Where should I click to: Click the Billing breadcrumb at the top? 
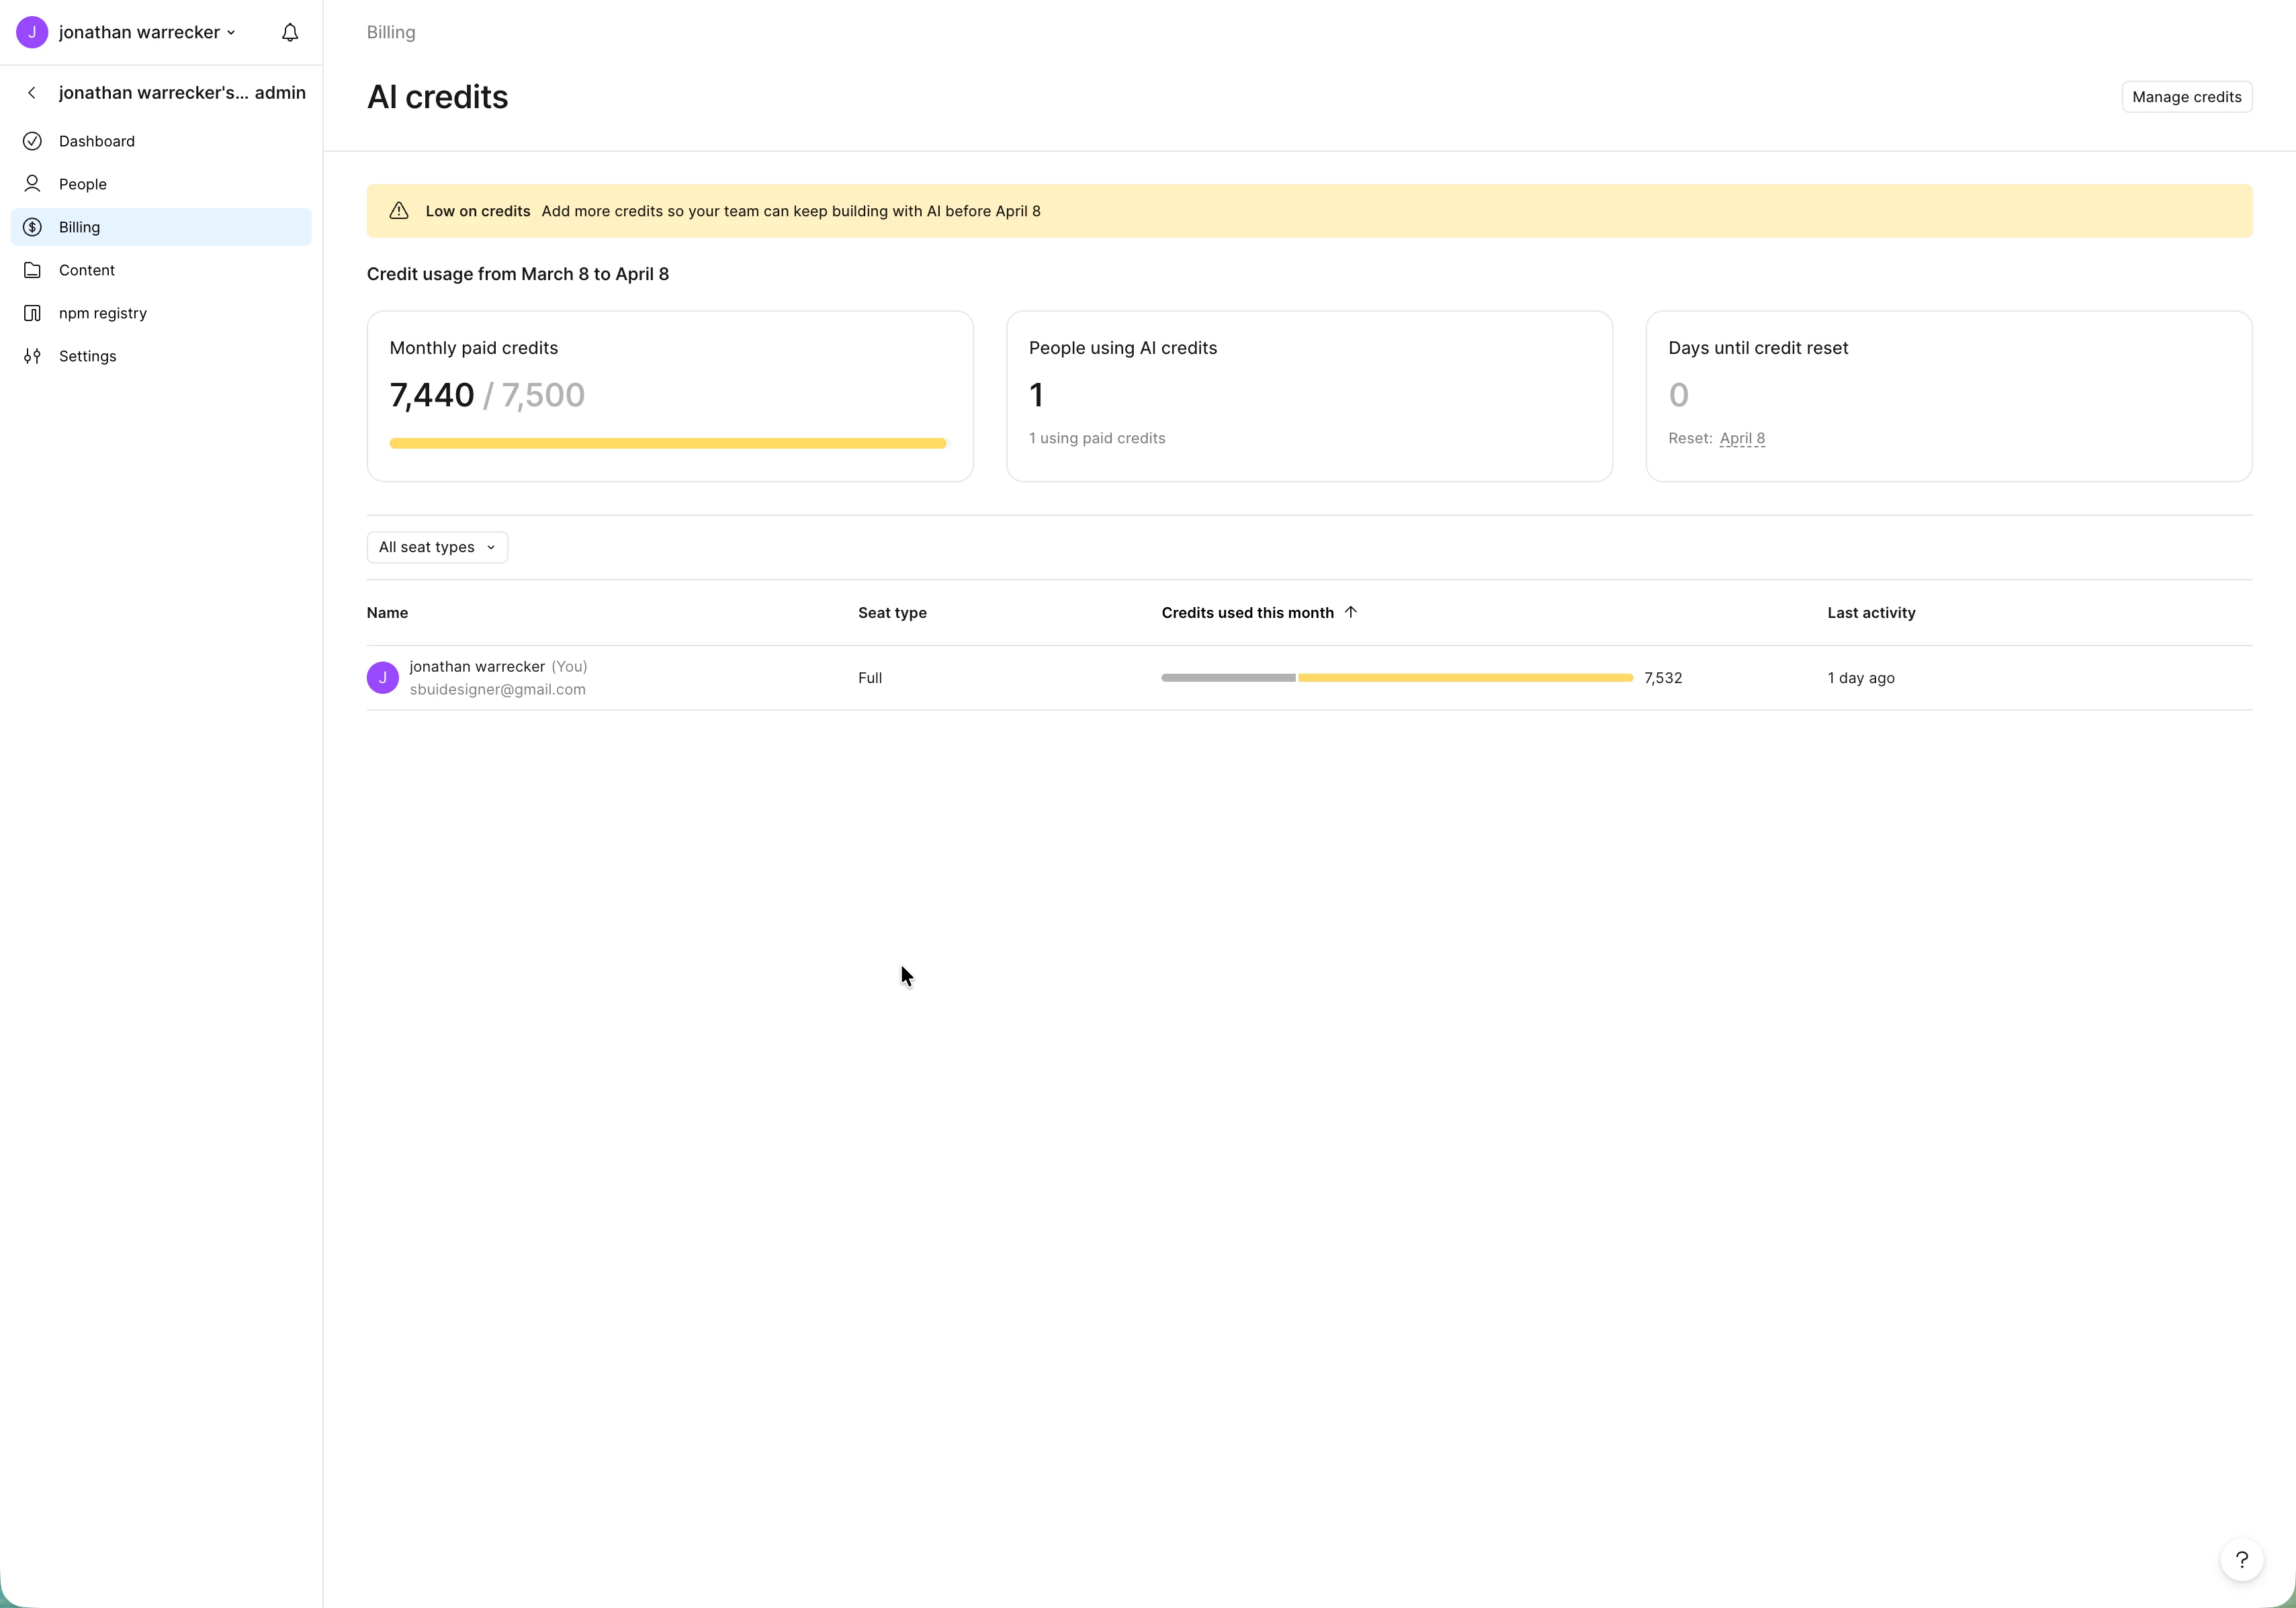[391, 32]
